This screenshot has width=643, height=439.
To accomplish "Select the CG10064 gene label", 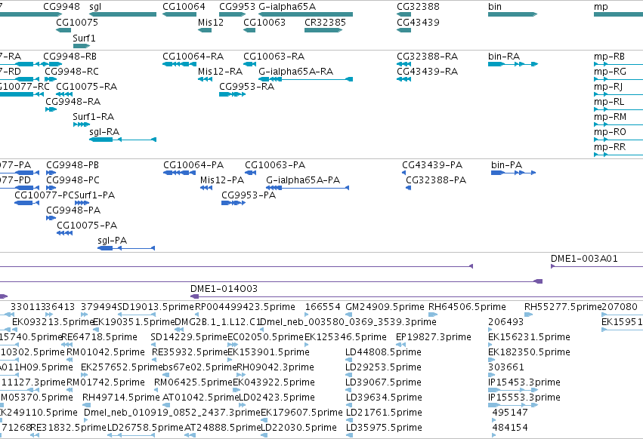I will (x=184, y=7).
